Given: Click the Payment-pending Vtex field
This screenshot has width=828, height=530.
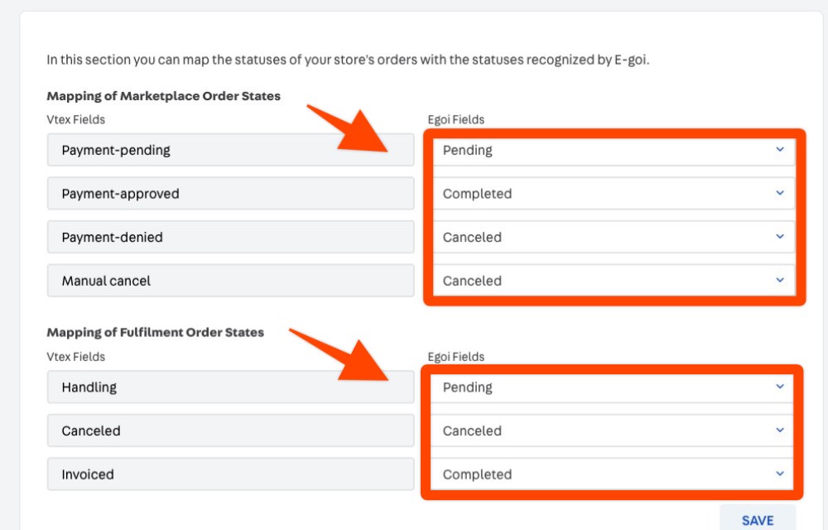Looking at the screenshot, I should click(x=230, y=151).
